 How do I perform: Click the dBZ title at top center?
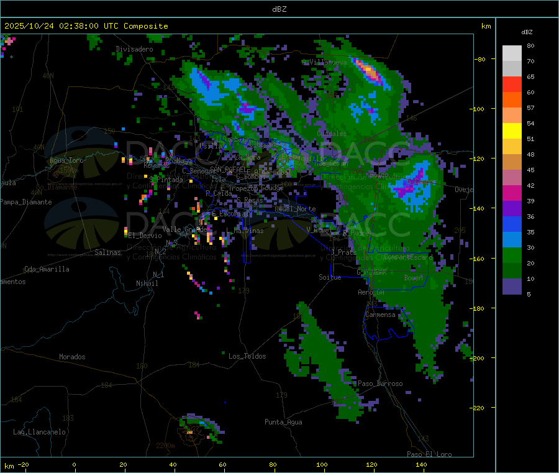tap(279, 9)
